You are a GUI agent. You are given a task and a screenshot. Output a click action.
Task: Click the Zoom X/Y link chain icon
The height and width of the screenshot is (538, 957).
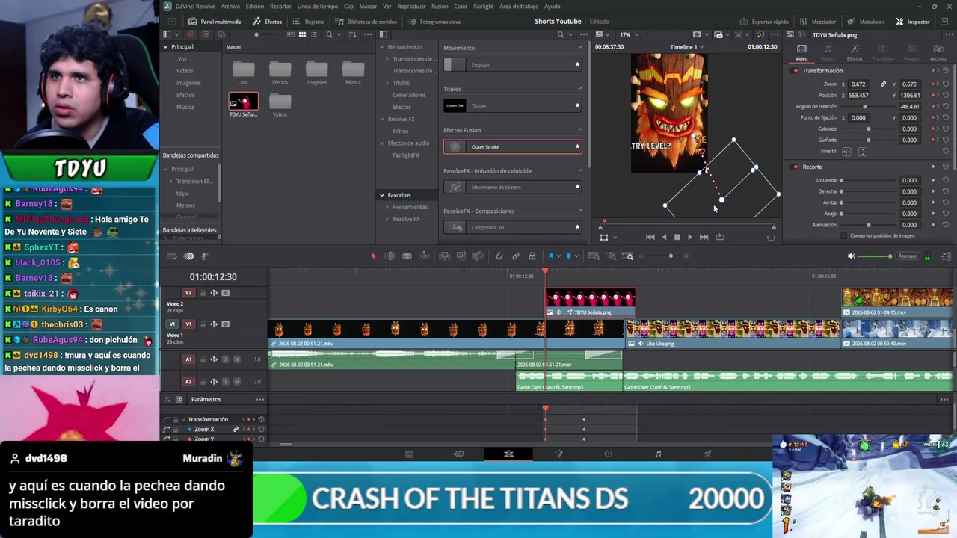tap(883, 84)
